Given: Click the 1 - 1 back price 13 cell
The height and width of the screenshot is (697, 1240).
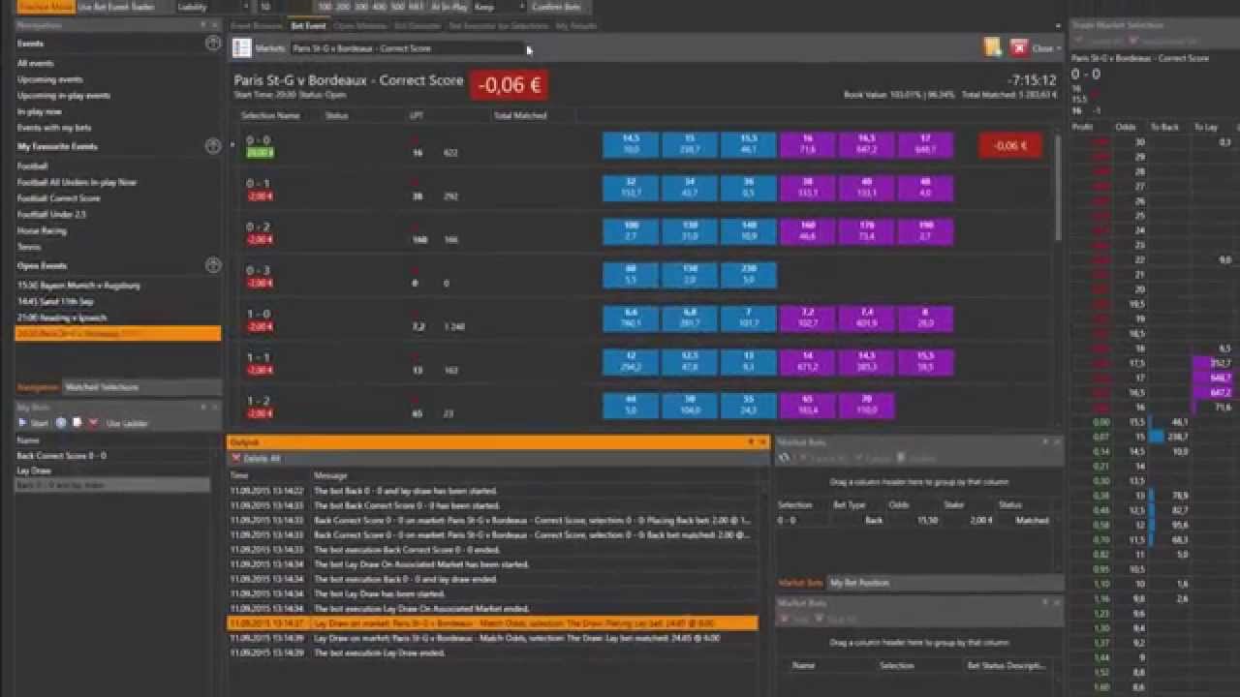Looking at the screenshot, I should (x=748, y=362).
